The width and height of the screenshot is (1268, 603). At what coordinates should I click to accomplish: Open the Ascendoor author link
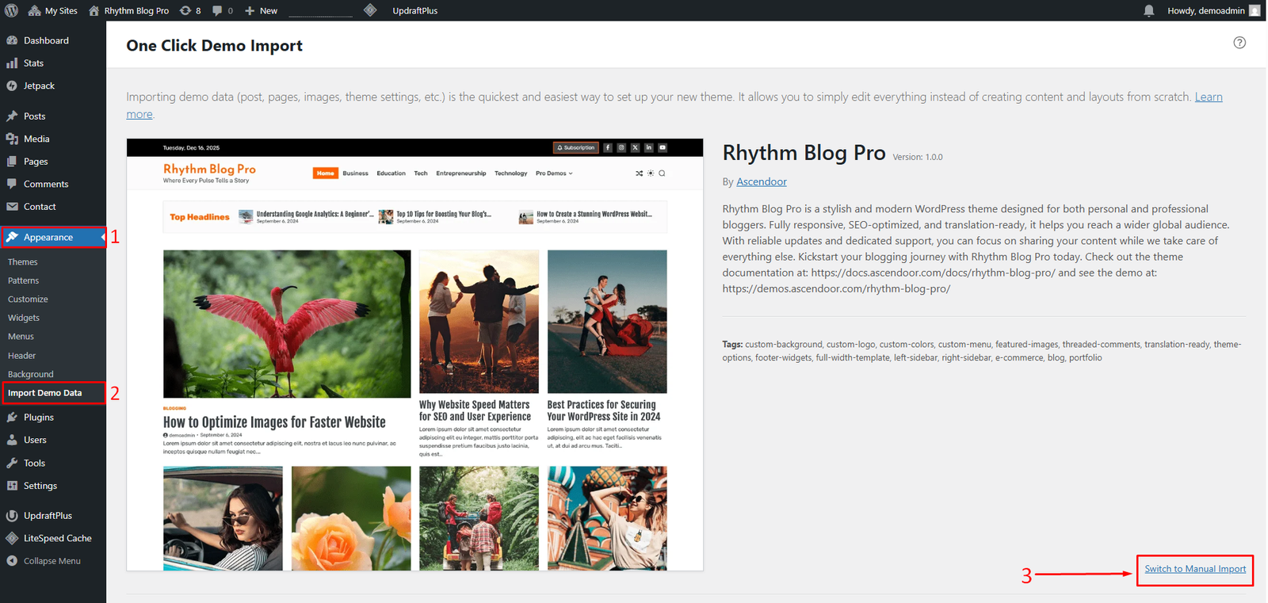click(761, 181)
